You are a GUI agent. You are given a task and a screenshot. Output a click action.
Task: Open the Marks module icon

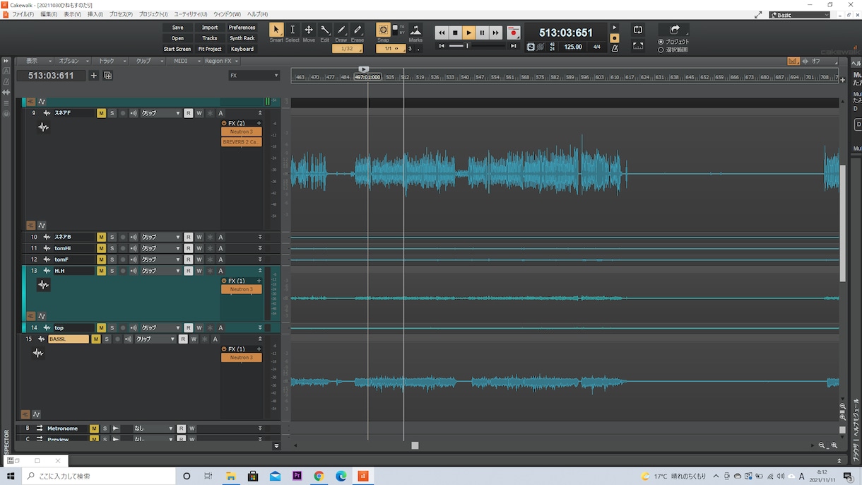415,30
